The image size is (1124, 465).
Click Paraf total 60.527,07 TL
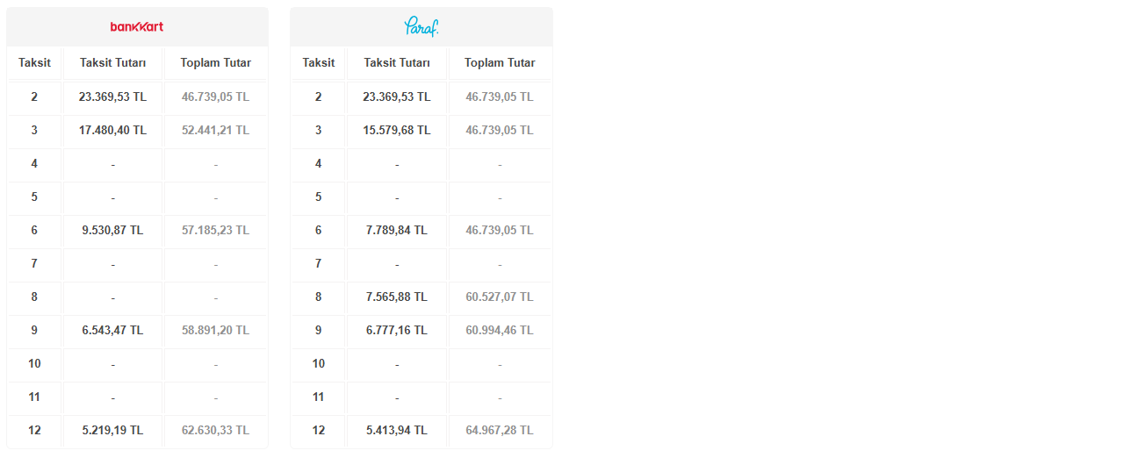(500, 297)
